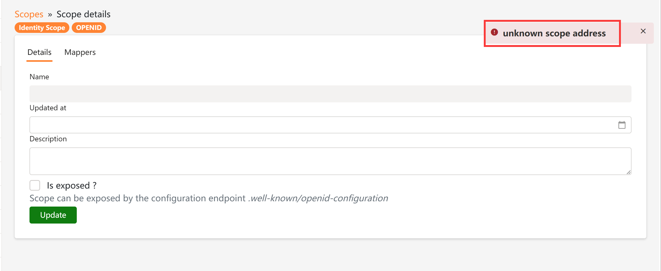Dismiss the unknown scope address notification
Image resolution: width=661 pixels, height=271 pixels.
(643, 31)
